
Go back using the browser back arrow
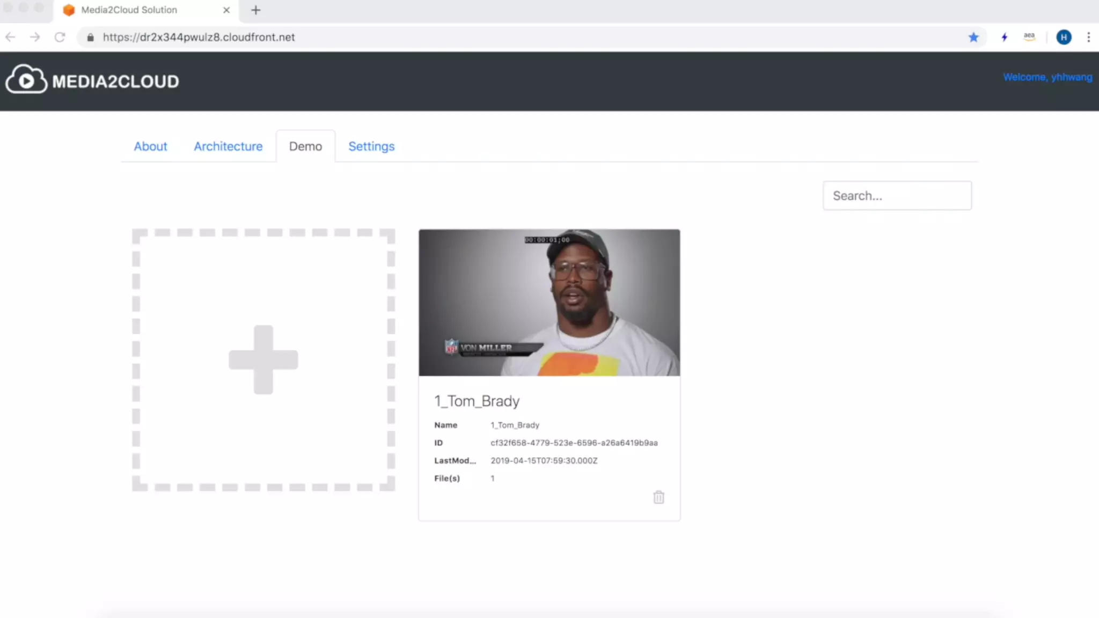(x=10, y=37)
